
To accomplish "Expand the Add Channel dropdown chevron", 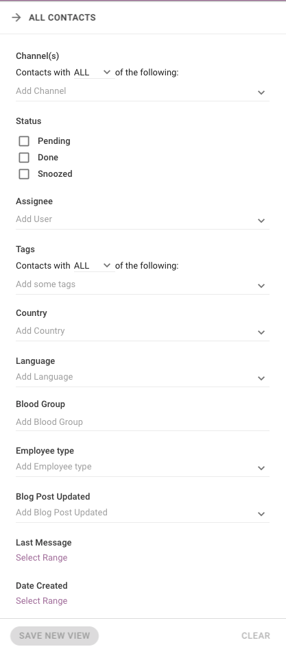I will click(x=261, y=93).
